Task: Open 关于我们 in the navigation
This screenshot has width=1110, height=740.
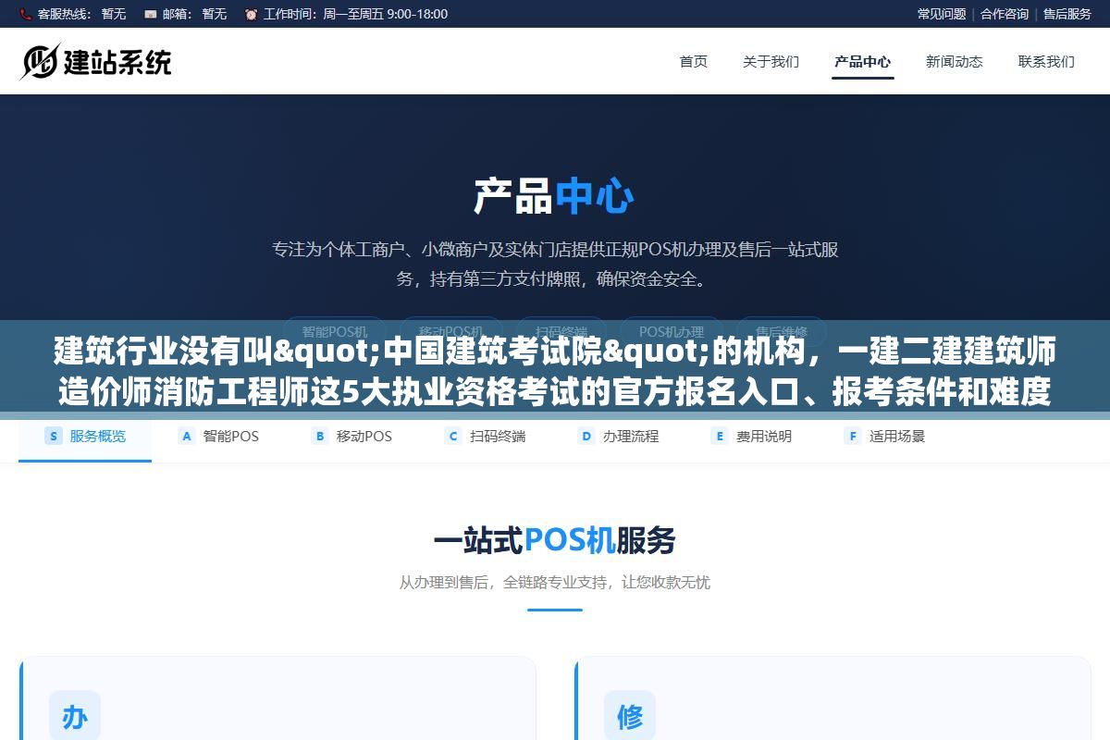Action: pyautogui.click(x=771, y=61)
